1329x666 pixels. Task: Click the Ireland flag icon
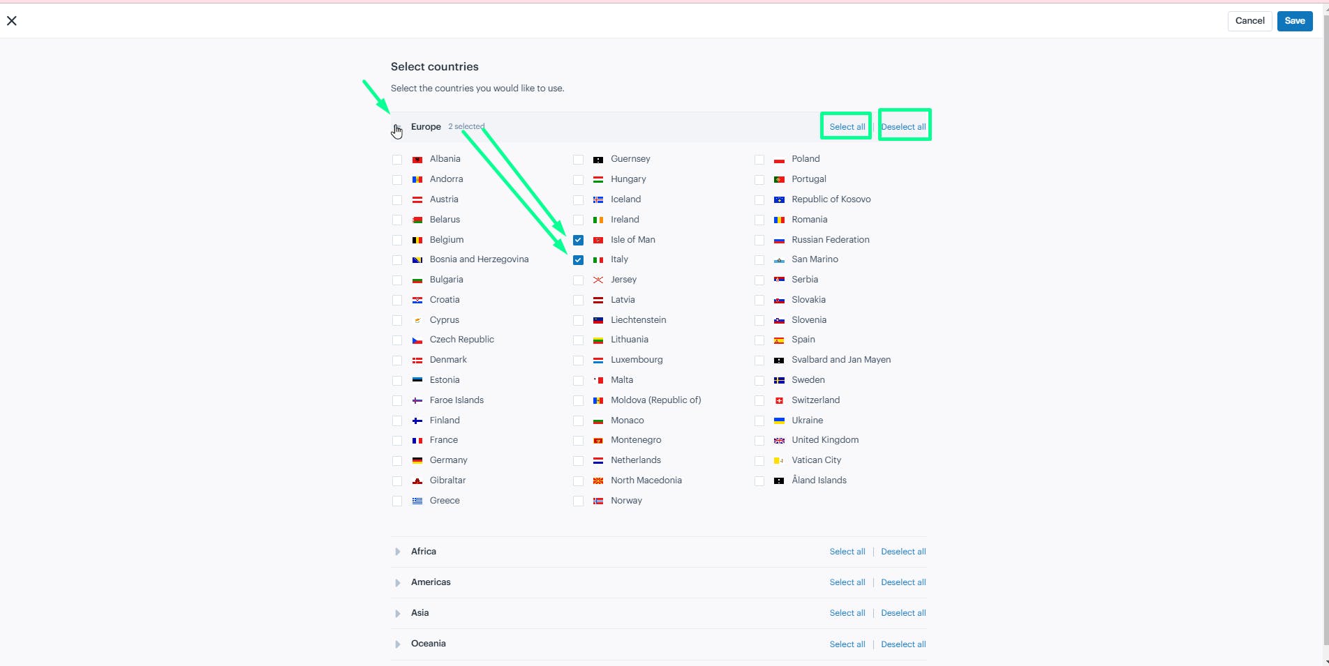pyautogui.click(x=598, y=220)
